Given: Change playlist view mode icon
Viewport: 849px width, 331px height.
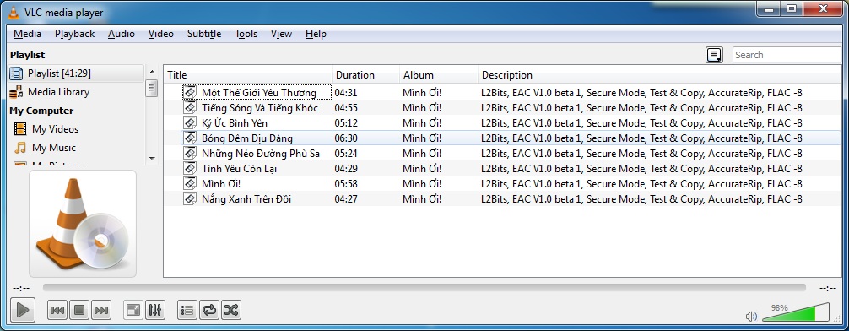Looking at the screenshot, I should 714,55.
